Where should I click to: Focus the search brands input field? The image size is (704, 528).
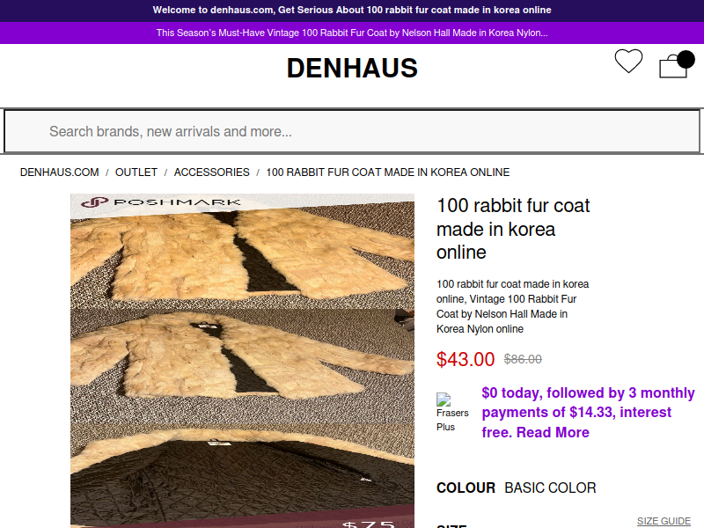click(352, 131)
